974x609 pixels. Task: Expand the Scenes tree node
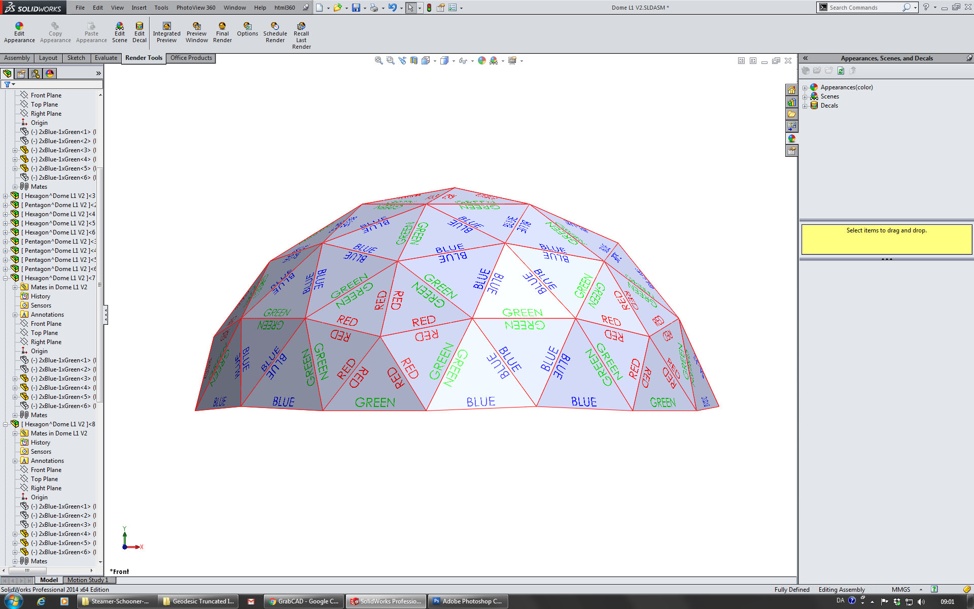point(805,97)
